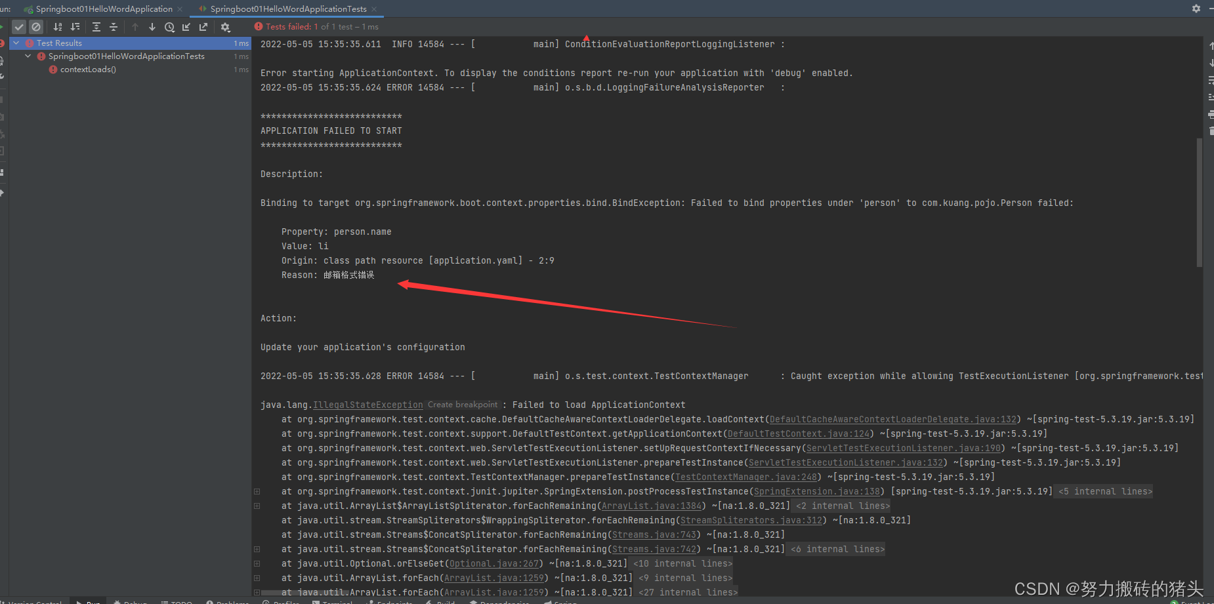The width and height of the screenshot is (1214, 604).
Task: Collapse all test nodes
Action: tap(114, 27)
